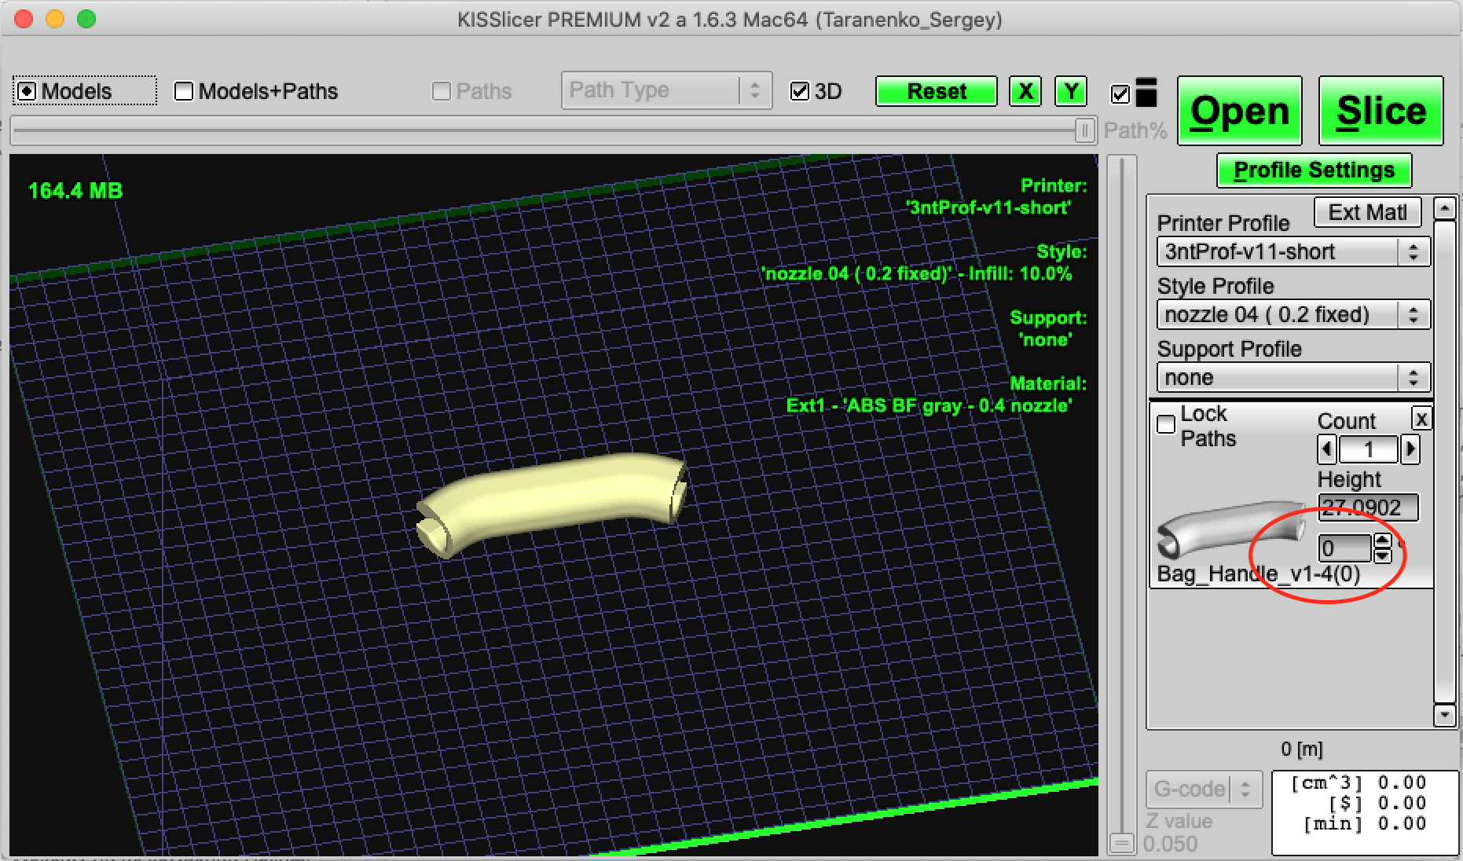Enable the Lock Paths checkbox
The image size is (1463, 861).
[x=1166, y=424]
